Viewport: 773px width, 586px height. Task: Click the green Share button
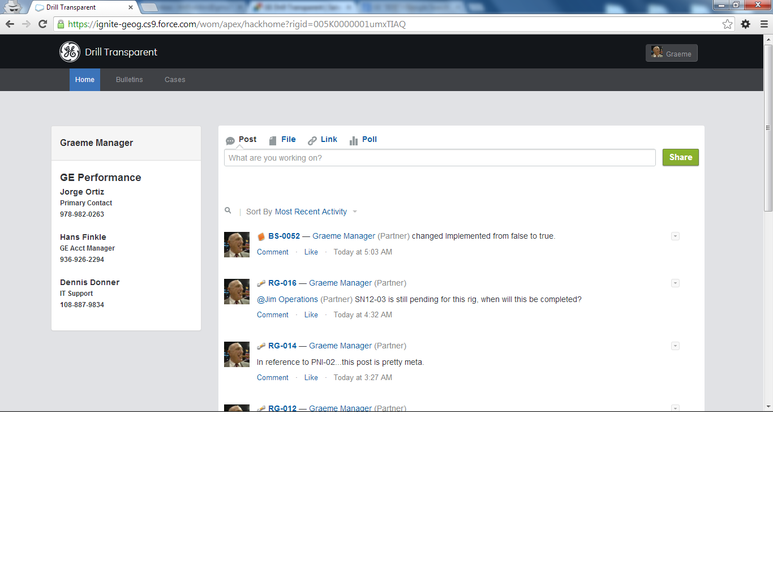[680, 157]
